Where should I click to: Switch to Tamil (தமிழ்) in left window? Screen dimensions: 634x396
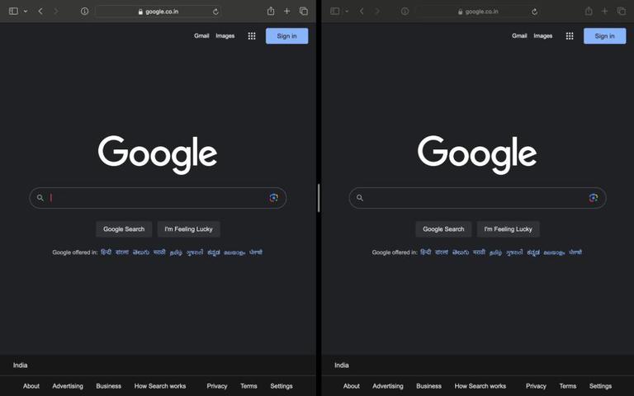tap(176, 252)
